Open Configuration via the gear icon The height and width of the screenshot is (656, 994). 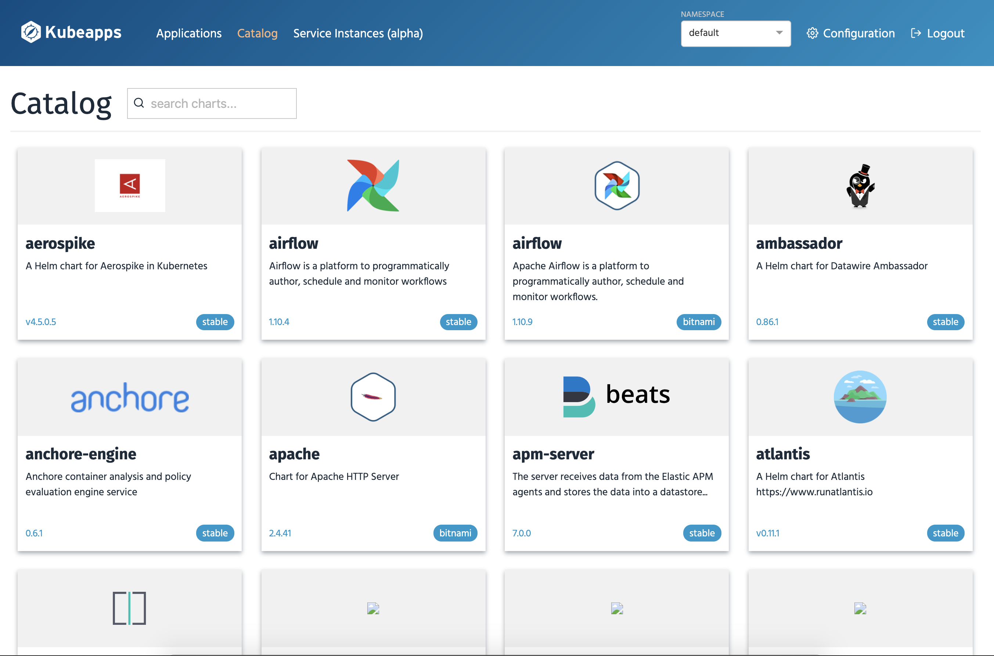(813, 33)
